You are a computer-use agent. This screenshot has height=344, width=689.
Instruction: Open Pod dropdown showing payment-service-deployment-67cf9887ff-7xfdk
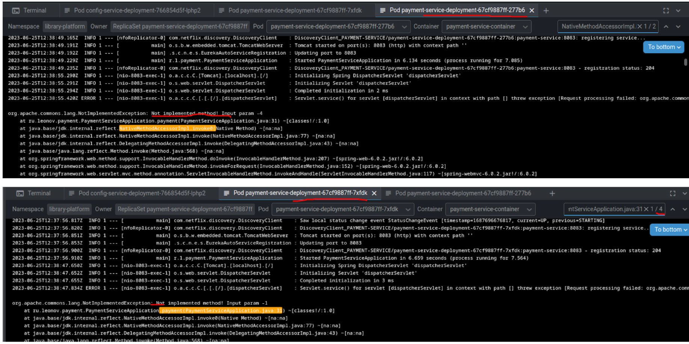point(343,209)
